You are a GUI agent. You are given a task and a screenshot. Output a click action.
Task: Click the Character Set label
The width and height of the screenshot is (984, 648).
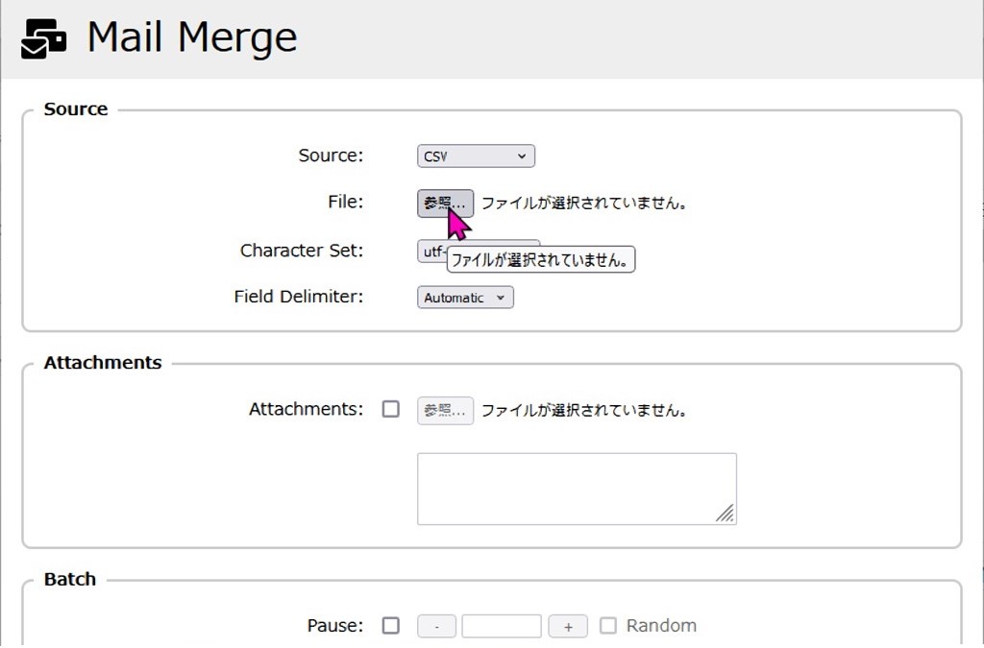coord(302,251)
